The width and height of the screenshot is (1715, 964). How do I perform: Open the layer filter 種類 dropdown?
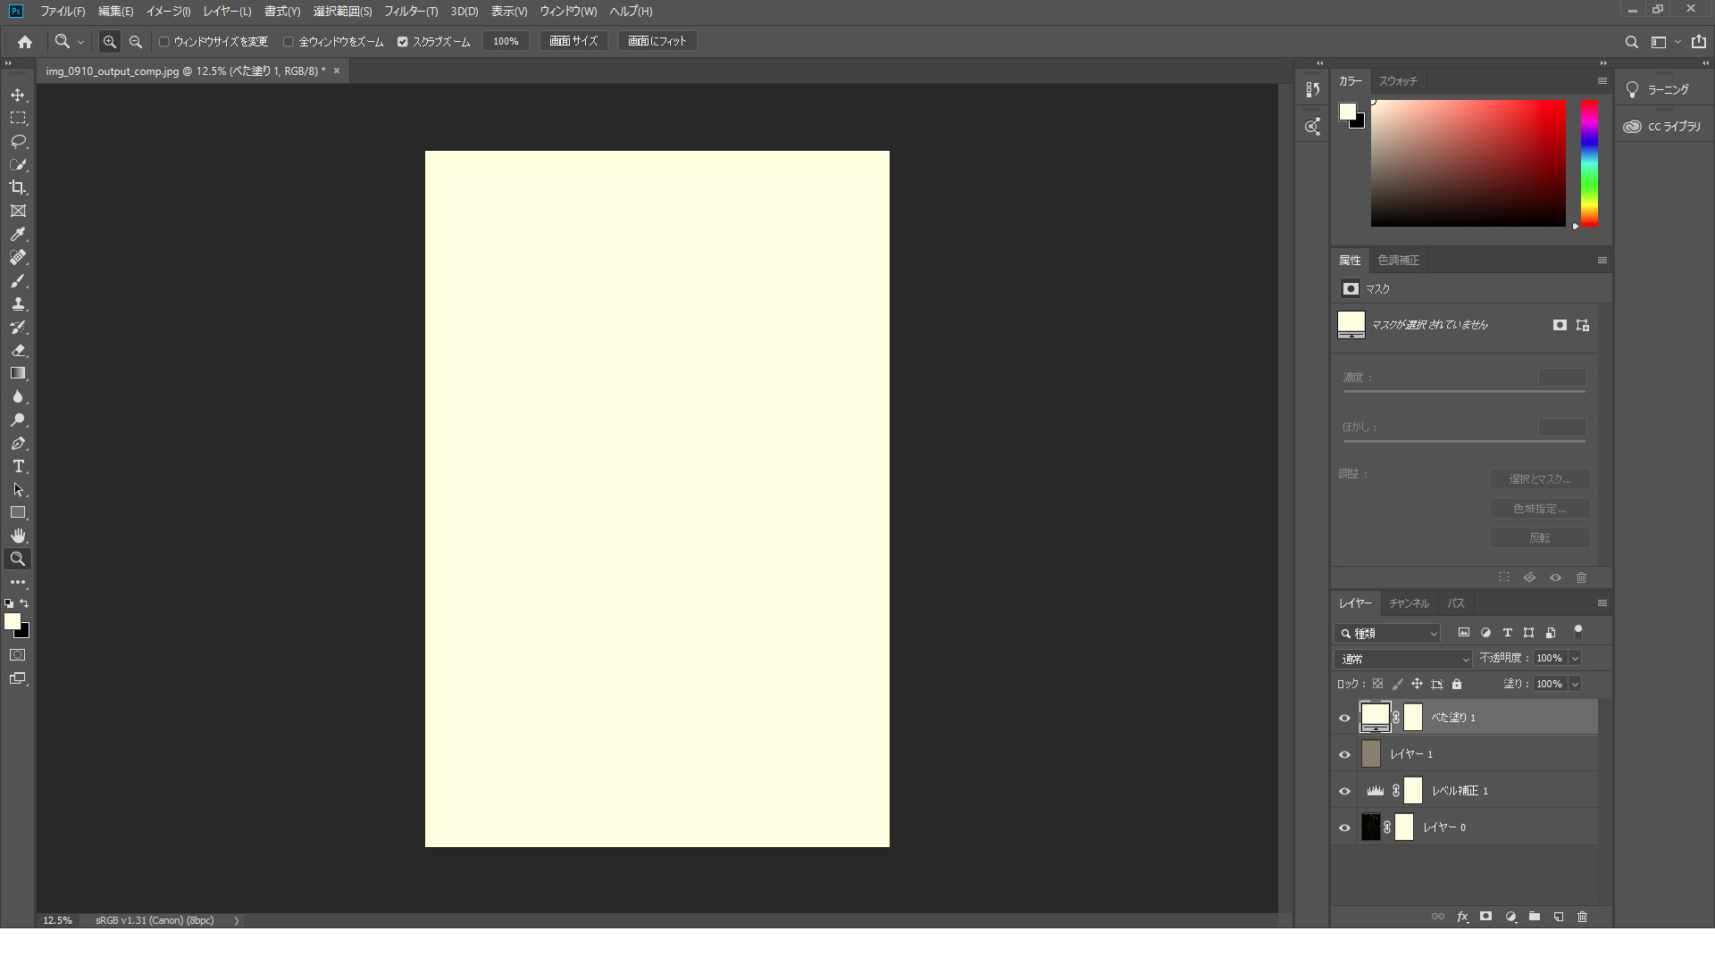point(1391,634)
